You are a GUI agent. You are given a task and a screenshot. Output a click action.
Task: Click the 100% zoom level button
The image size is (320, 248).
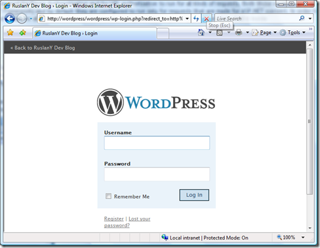click(x=286, y=238)
